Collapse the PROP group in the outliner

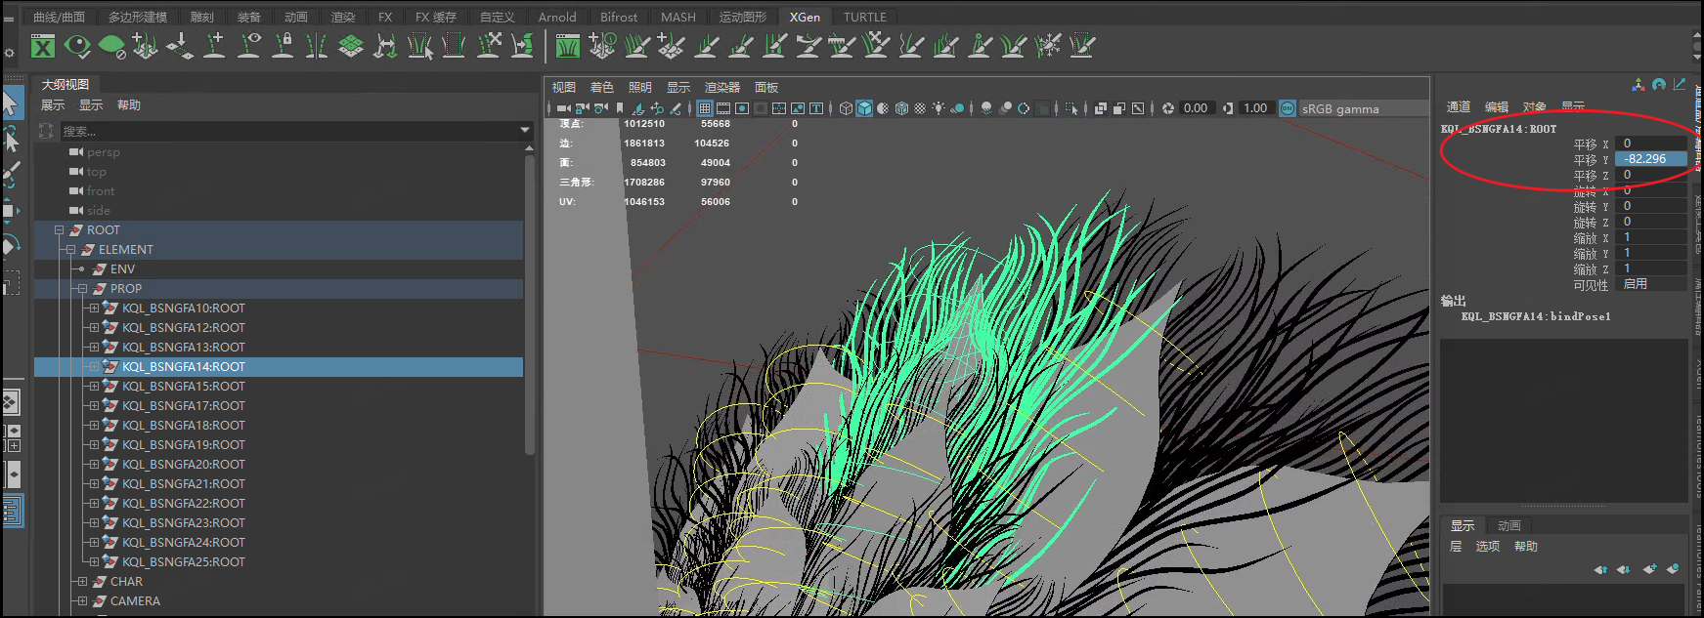tap(82, 289)
